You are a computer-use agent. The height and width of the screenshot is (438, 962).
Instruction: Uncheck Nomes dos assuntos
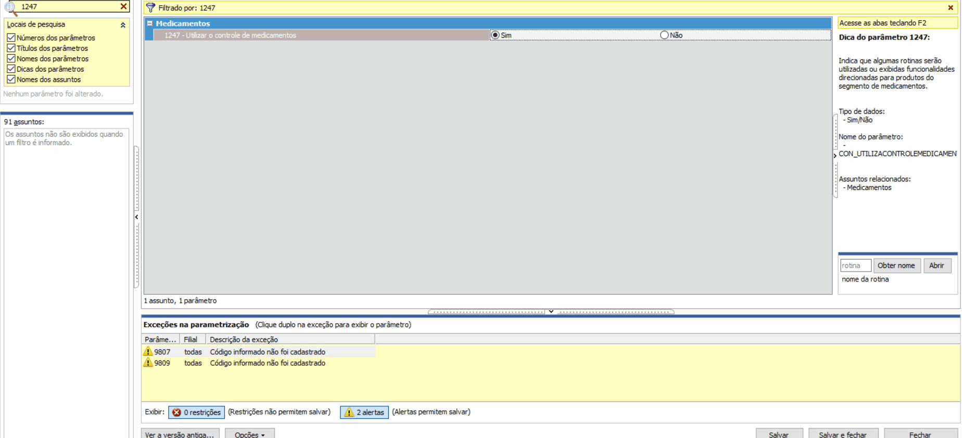11,80
